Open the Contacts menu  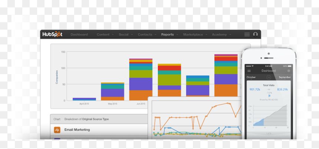[145, 34]
